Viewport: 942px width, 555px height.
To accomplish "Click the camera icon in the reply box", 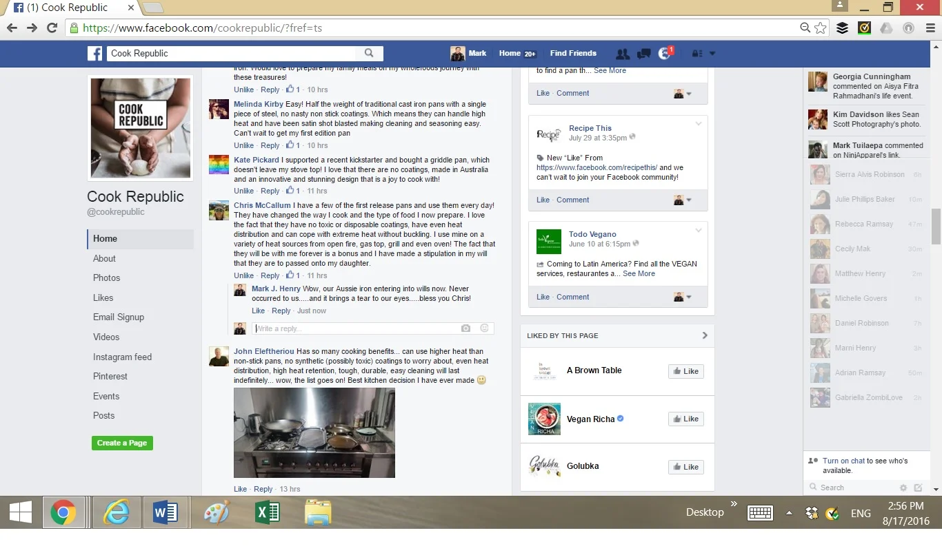I will (466, 328).
